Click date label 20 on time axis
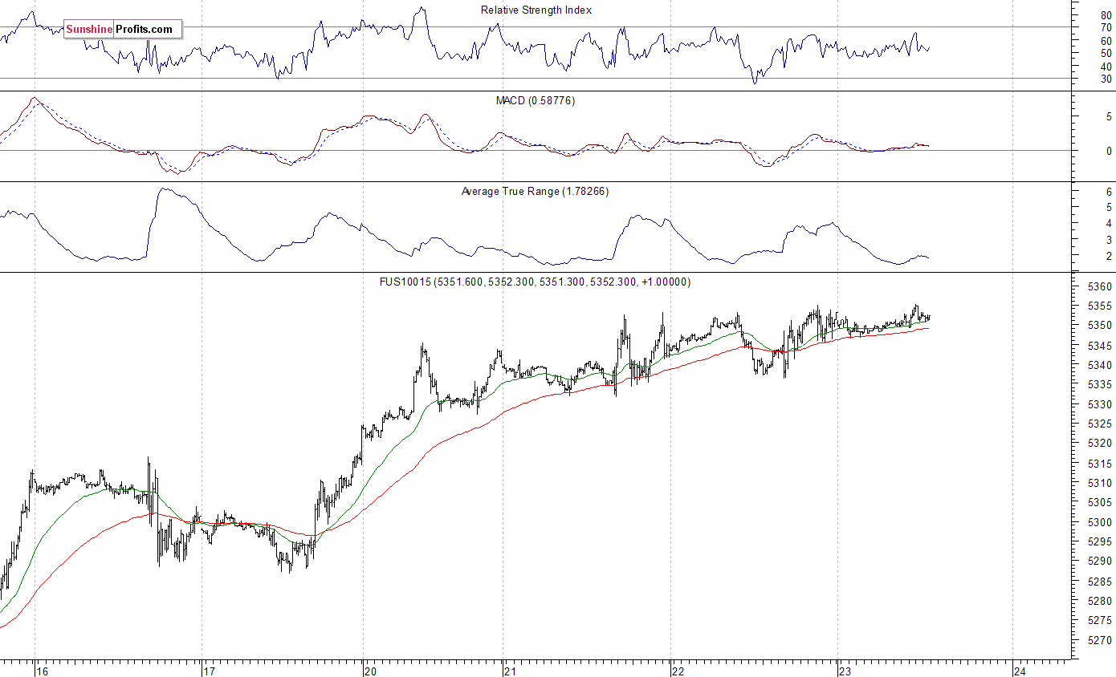 coord(370,671)
